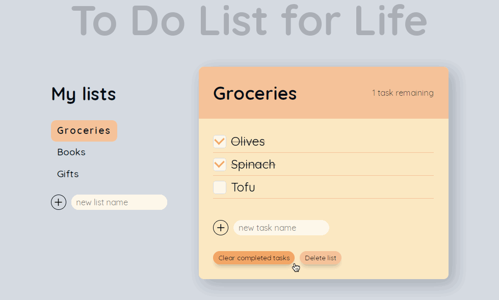Click the Clear completed tasks button
Viewport: 499px width, 300px height.
coord(253,258)
